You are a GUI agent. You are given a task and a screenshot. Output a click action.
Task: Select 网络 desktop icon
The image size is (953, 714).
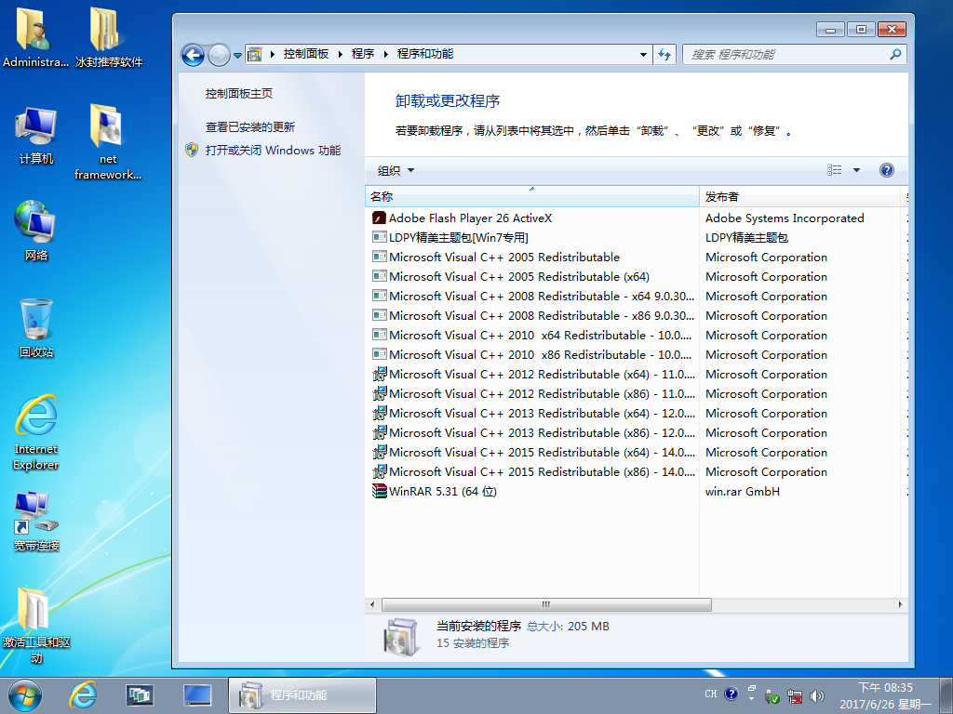click(x=36, y=231)
